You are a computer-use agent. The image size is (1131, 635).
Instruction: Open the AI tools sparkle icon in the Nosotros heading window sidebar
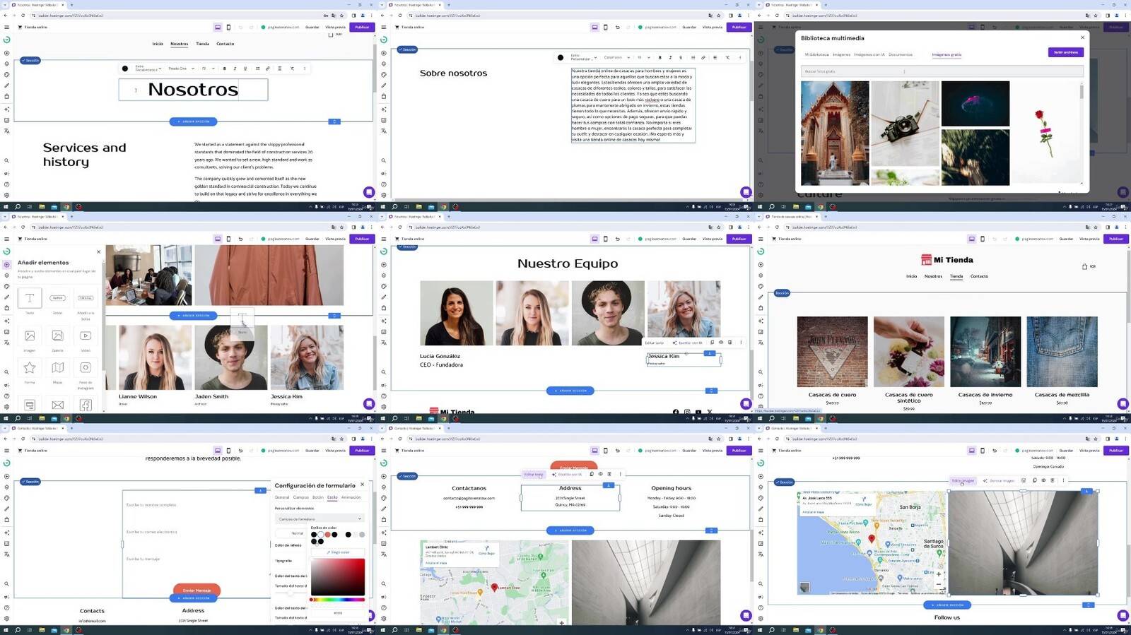tap(6, 109)
